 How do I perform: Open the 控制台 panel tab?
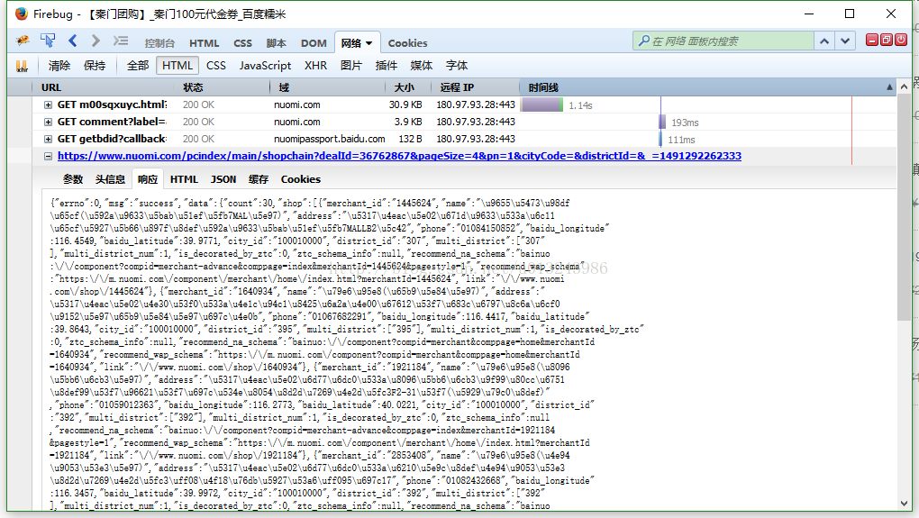(x=159, y=43)
